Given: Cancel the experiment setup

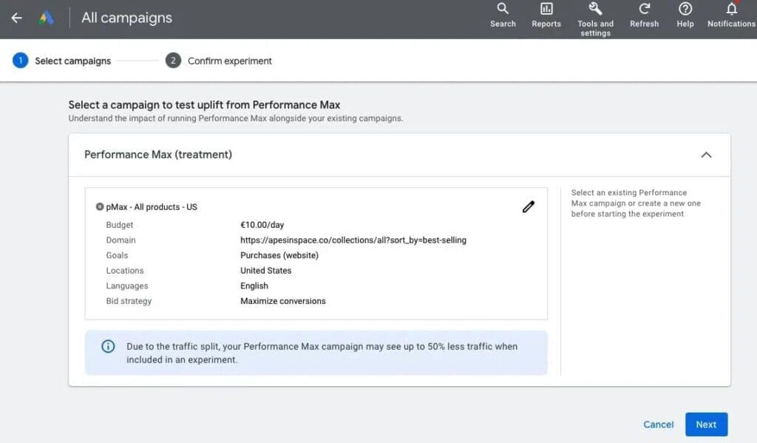Looking at the screenshot, I should coord(659,425).
